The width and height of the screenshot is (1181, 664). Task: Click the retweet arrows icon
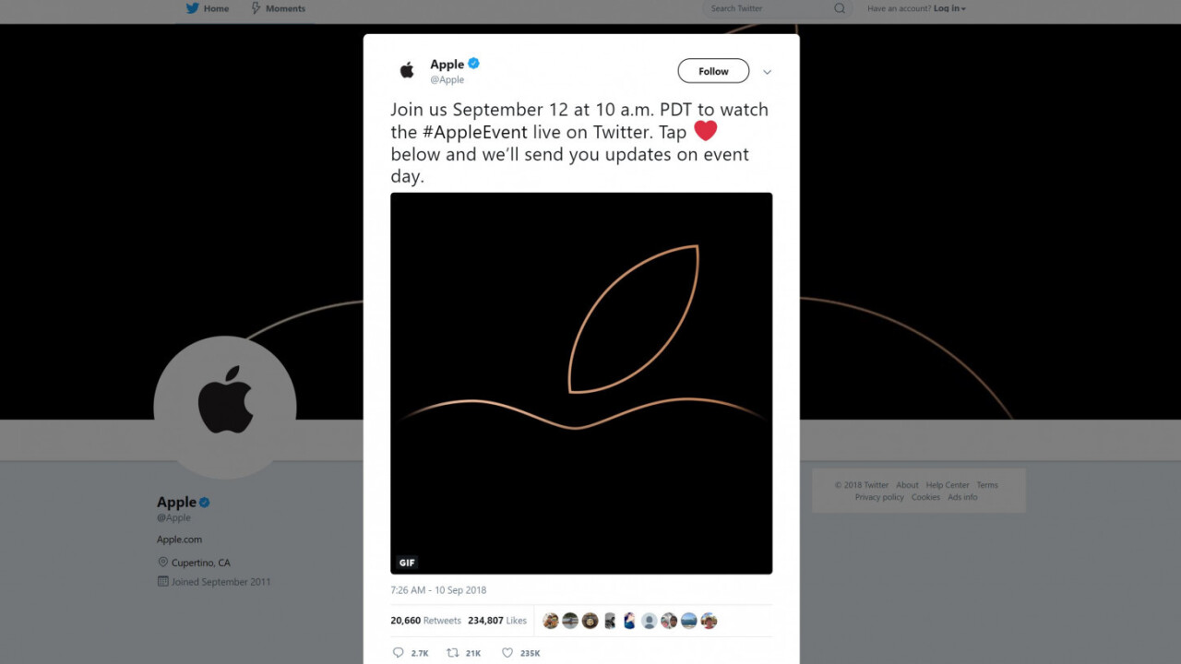452,653
